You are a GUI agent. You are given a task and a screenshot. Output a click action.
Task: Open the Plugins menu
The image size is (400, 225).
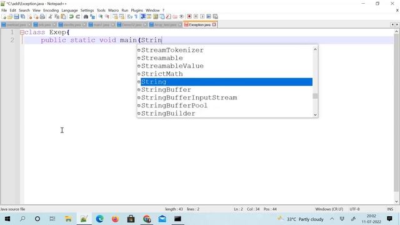tap(137, 11)
